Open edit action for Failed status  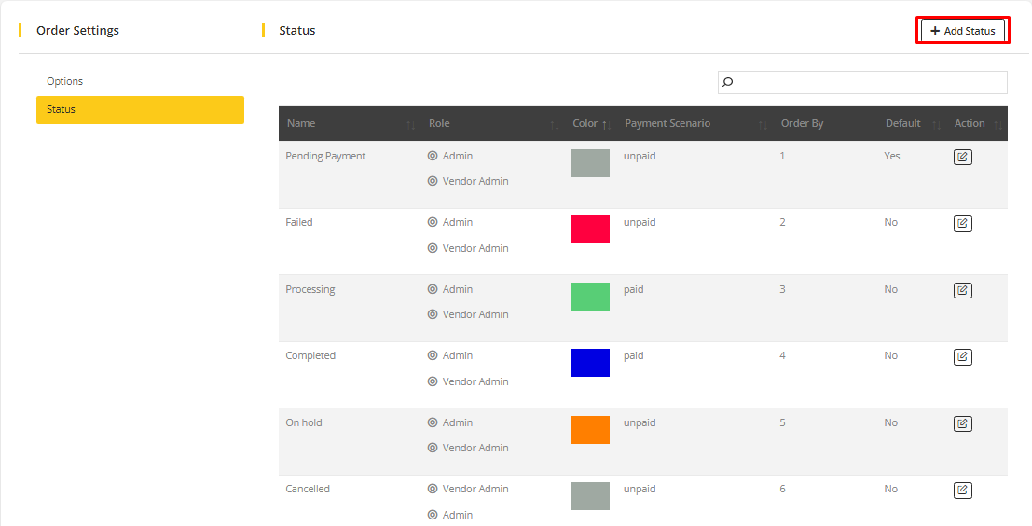coord(962,224)
